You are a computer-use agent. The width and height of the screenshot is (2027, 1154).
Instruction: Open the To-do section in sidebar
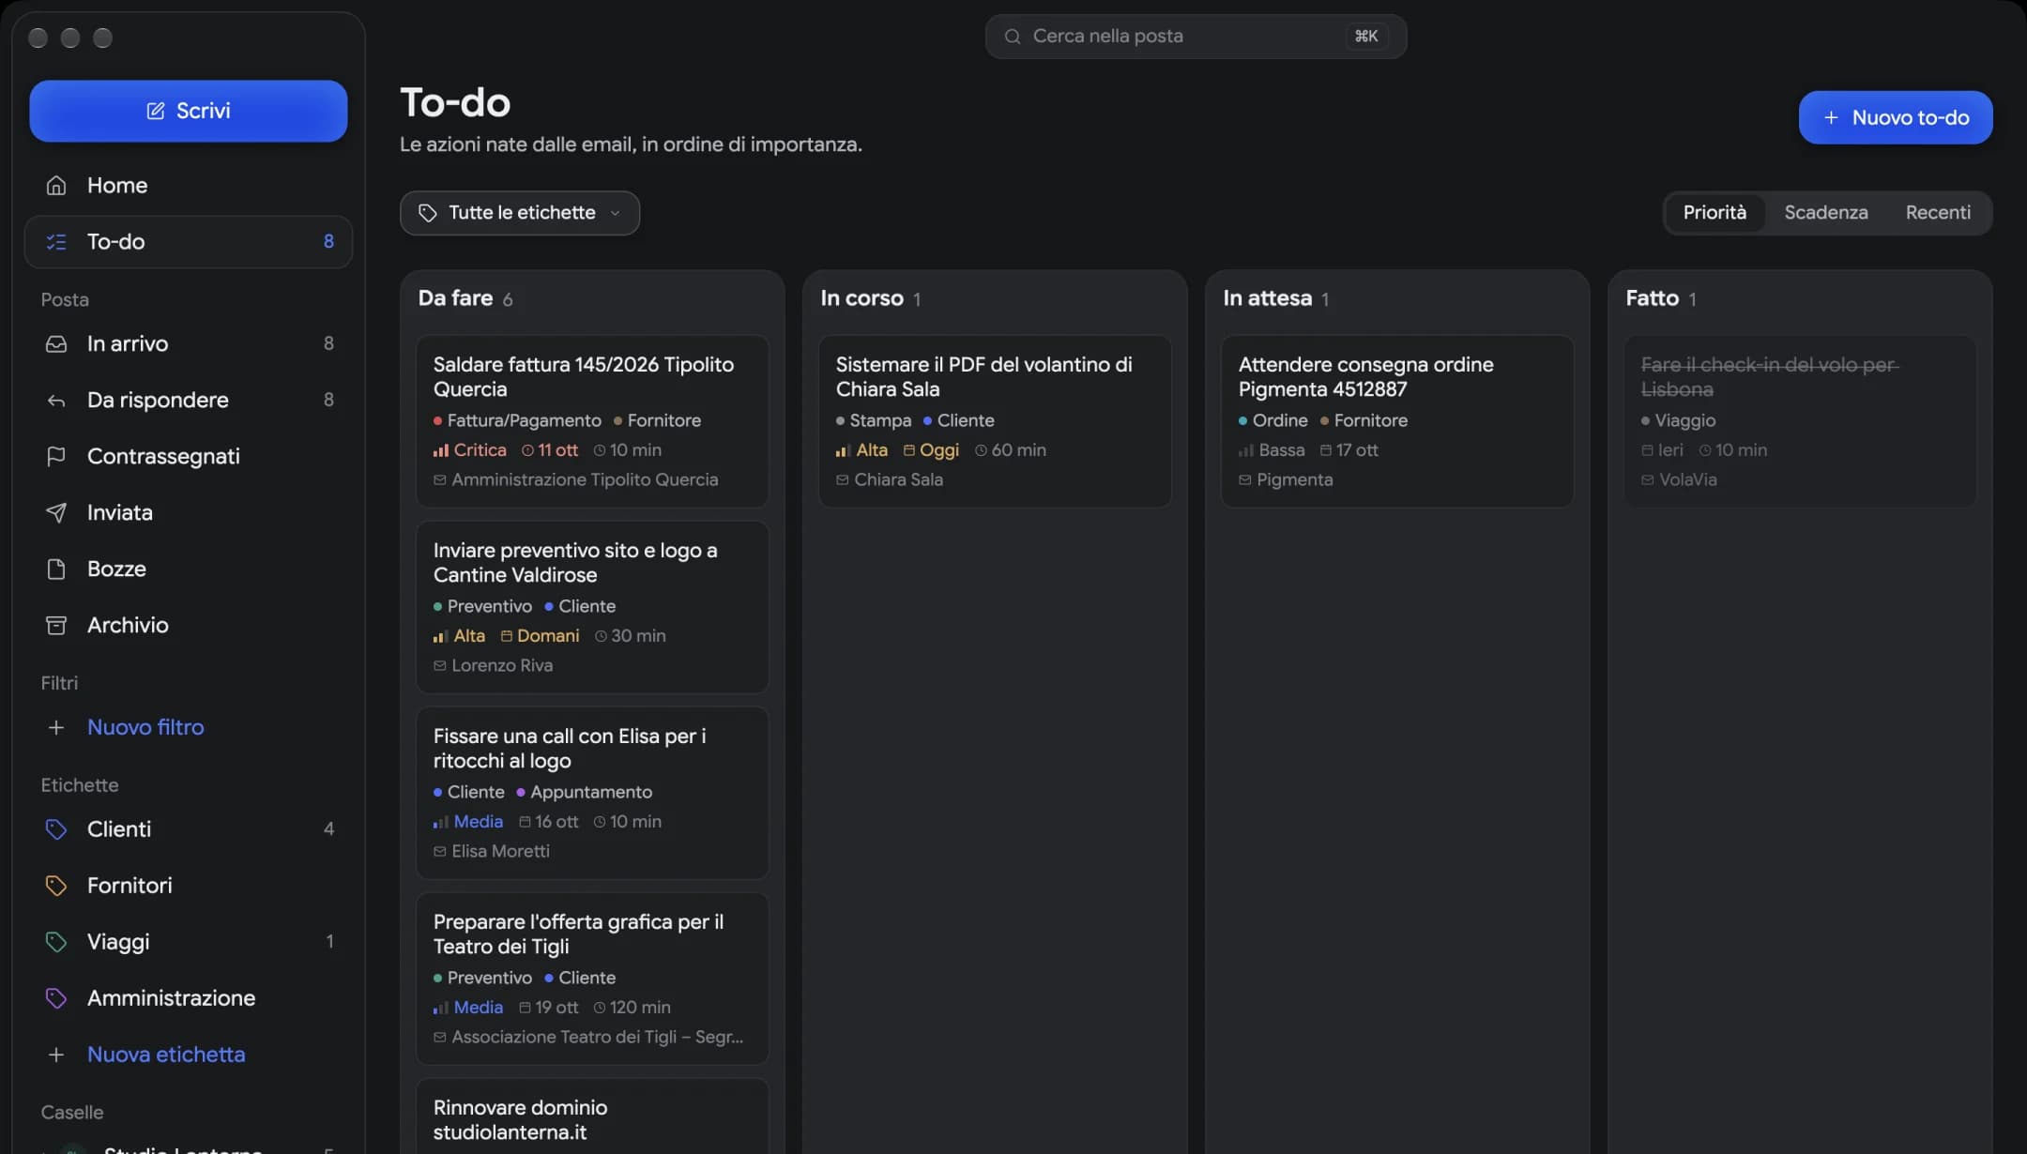pyautogui.click(x=189, y=242)
